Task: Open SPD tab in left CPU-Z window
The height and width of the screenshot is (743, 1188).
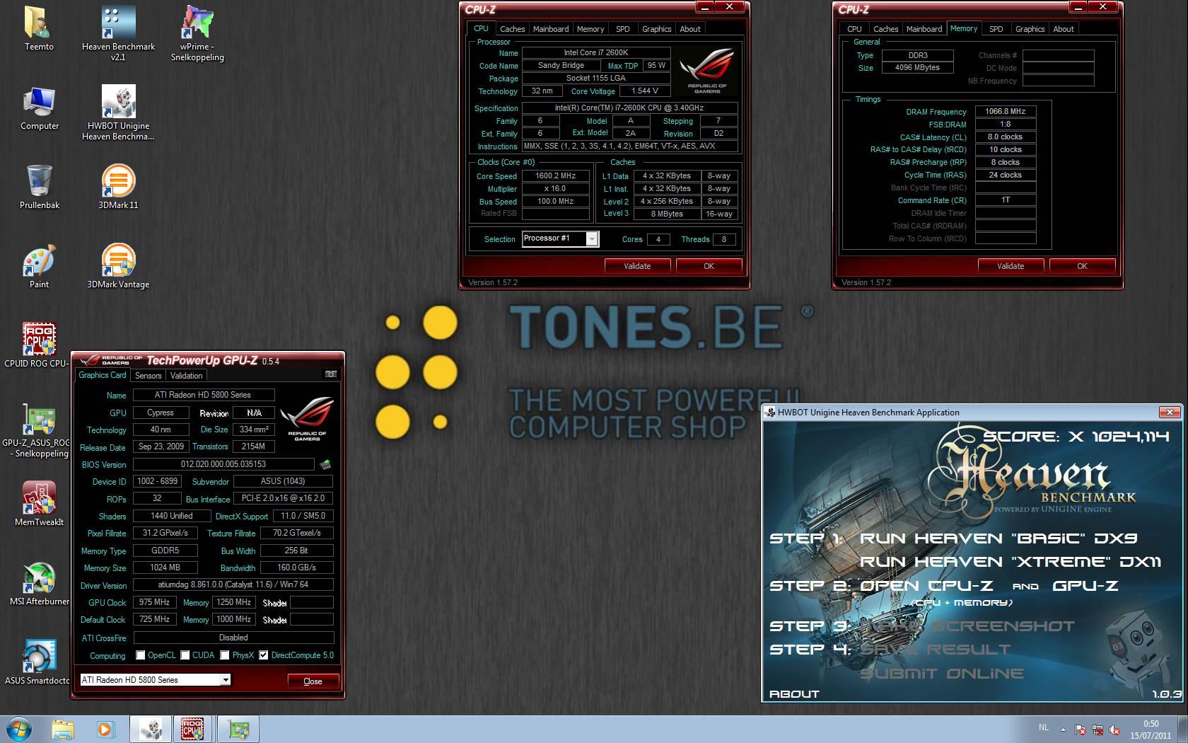Action: point(622,29)
